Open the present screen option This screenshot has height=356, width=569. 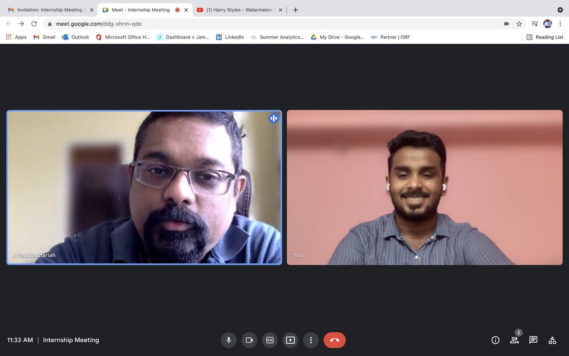click(x=290, y=340)
